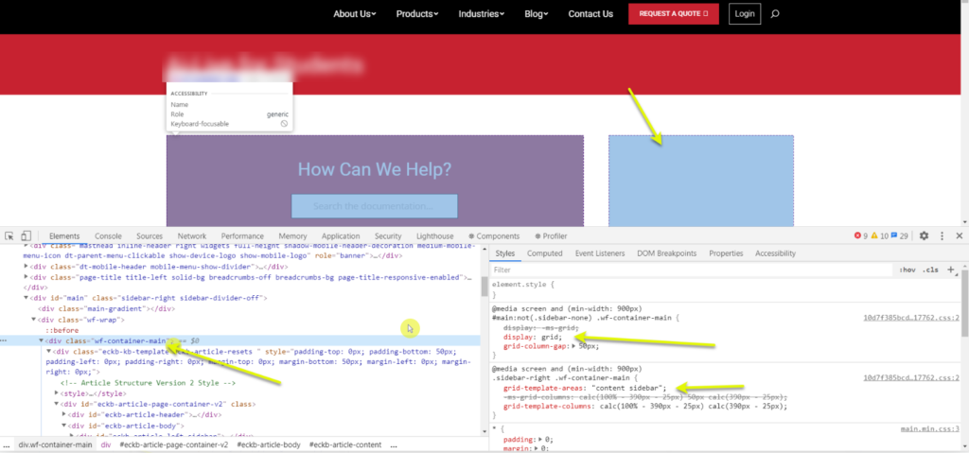Click the website search magnifier icon
The height and width of the screenshot is (453, 969).
point(776,14)
